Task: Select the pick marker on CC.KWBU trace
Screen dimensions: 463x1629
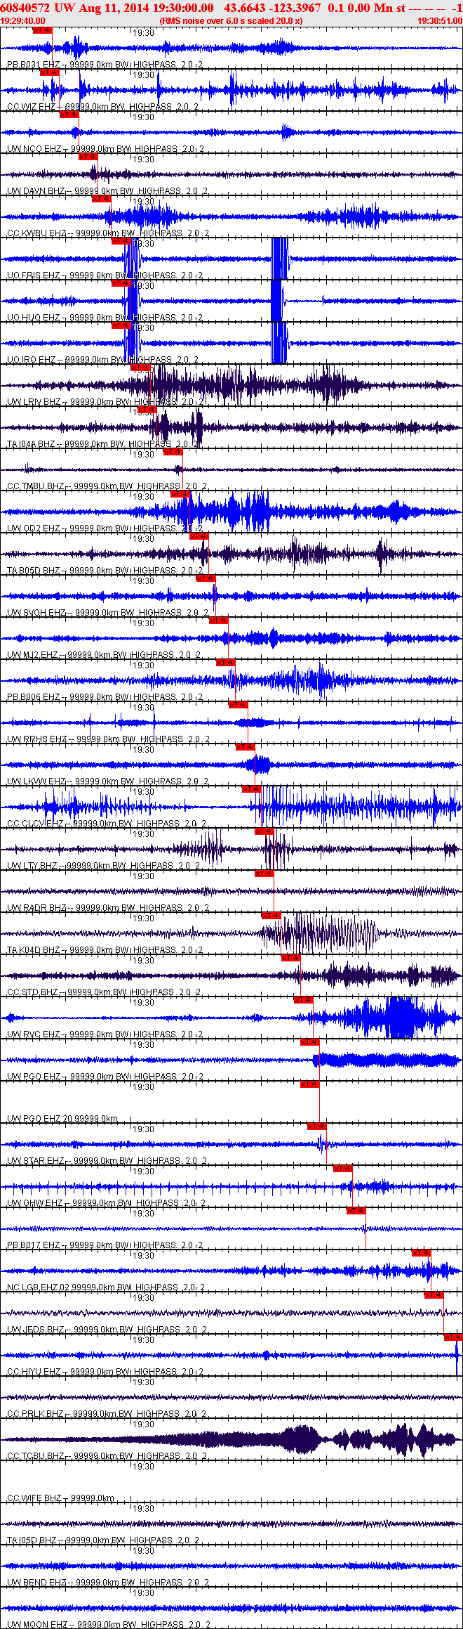Action: 101,199
